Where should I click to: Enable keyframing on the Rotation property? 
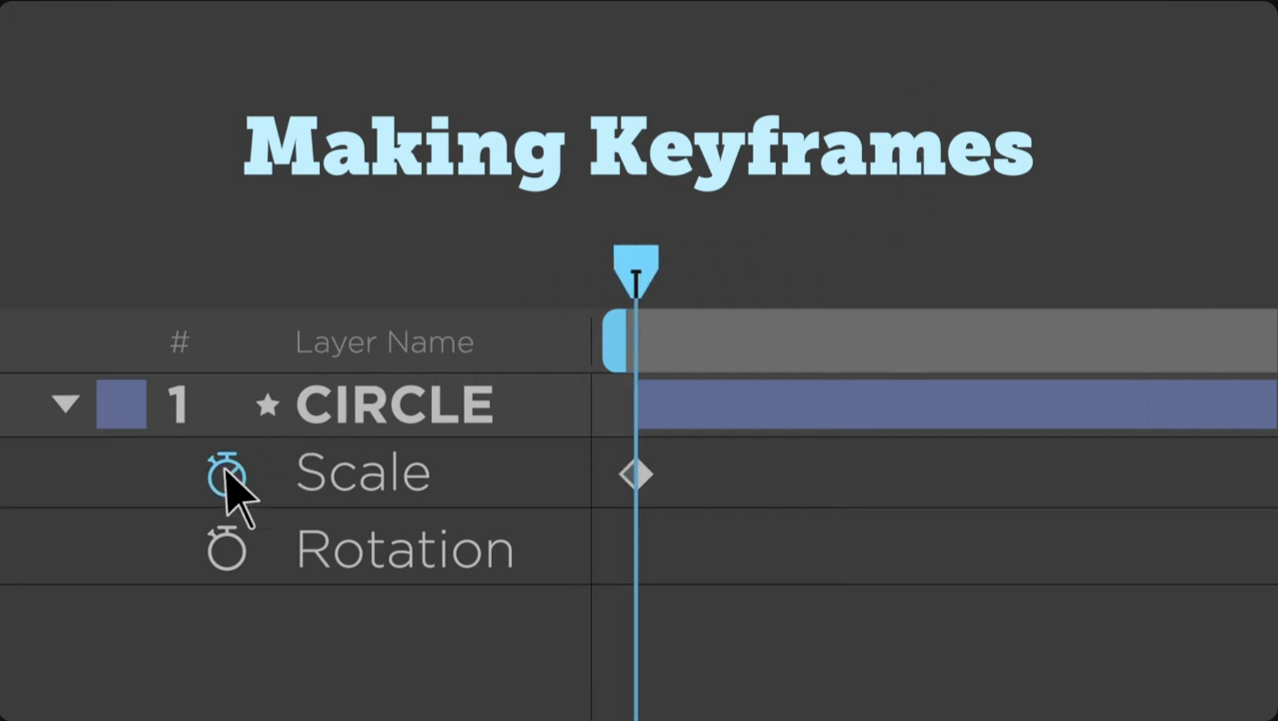(x=227, y=549)
